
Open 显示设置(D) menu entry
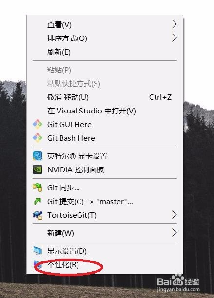105,251
